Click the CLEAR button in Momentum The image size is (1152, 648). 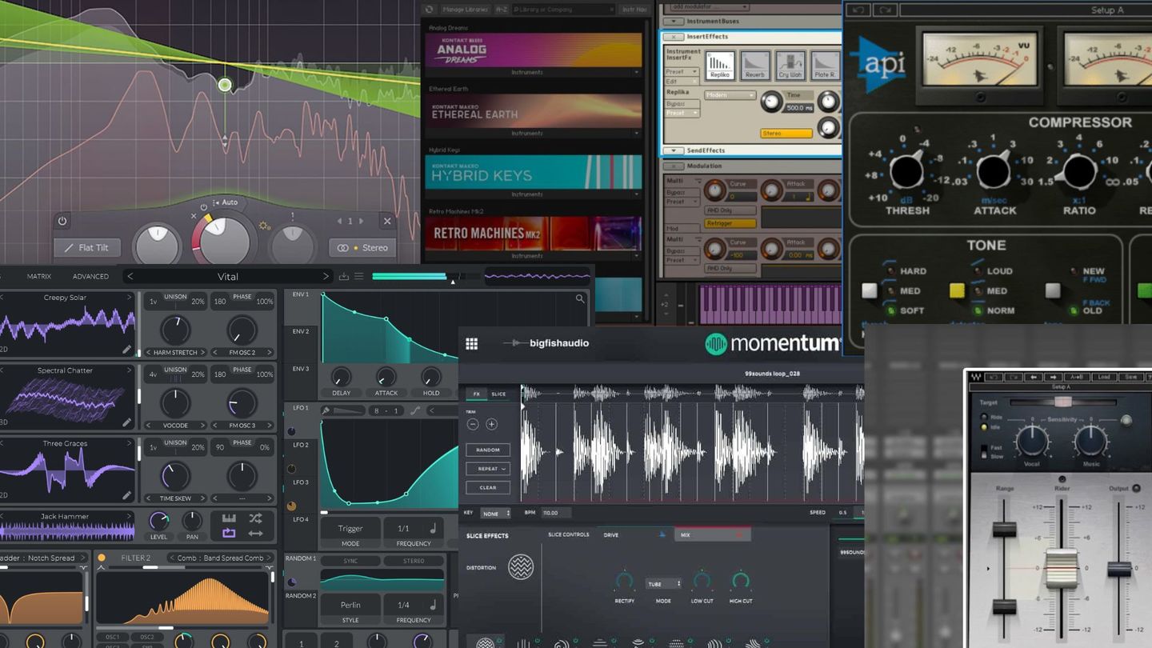click(488, 487)
